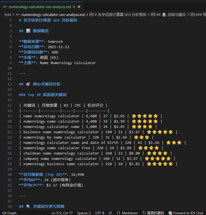The height and width of the screenshot is (215, 206).
Task: Click the Markdown file icon in the breadcrumb
Action: pyautogui.click(x=18, y=15)
